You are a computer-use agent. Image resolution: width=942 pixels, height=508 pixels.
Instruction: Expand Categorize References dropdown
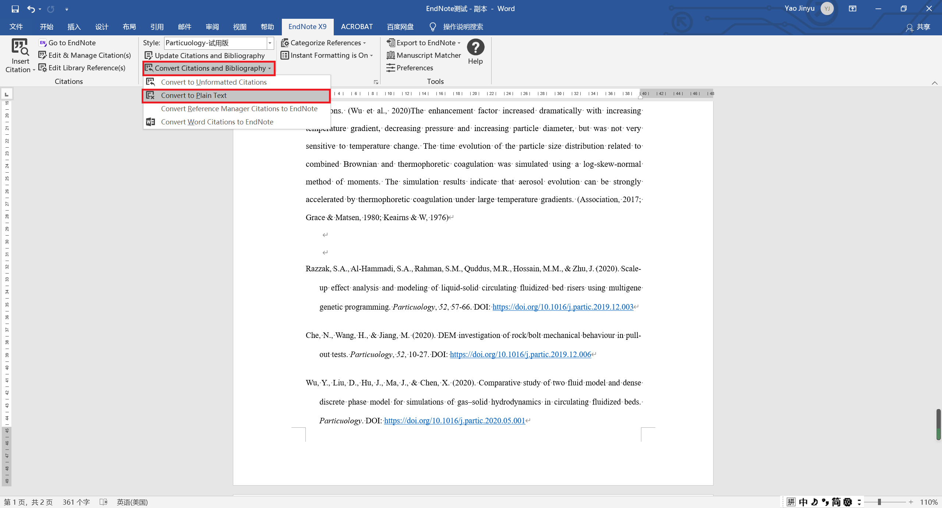[324, 43]
